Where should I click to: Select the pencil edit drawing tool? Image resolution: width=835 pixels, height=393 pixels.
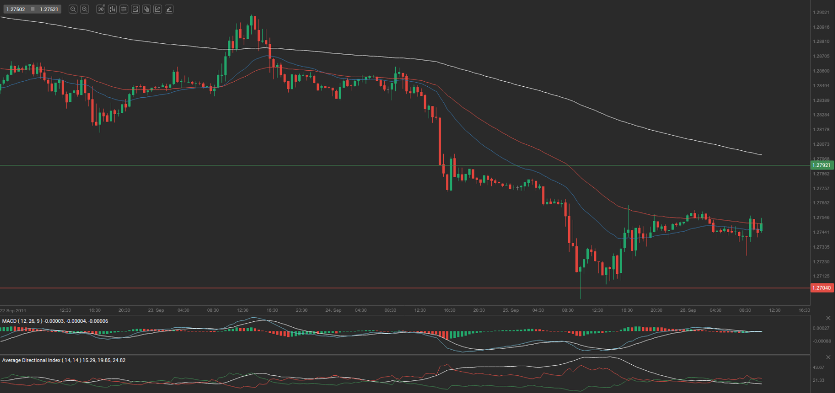pyautogui.click(x=158, y=9)
